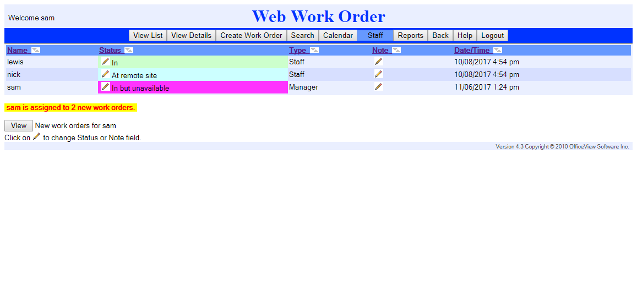Sort by the Date/Time header link
Image resolution: width=637 pixels, height=303 pixels.
tap(472, 50)
